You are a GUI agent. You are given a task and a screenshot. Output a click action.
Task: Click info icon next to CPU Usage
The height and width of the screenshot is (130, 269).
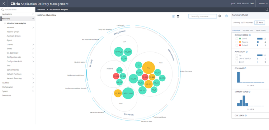pos(245,68)
